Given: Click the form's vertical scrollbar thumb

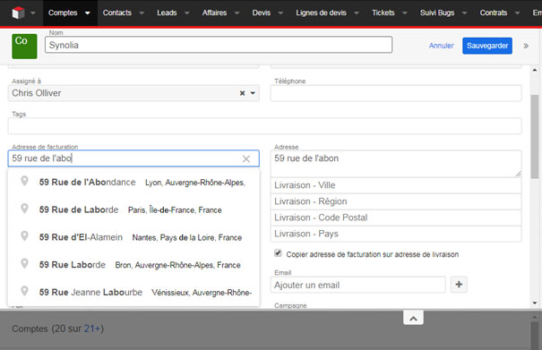Looking at the screenshot, I should [535, 137].
